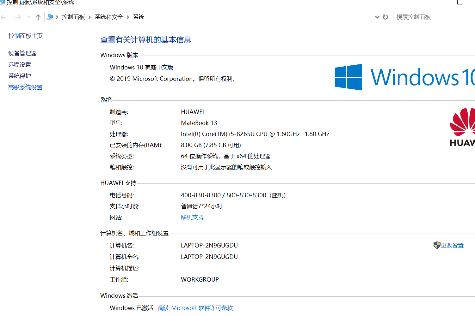This screenshot has height=316, width=475.
Task: Select phone number 400-830-8300 text
Action: pos(201,195)
